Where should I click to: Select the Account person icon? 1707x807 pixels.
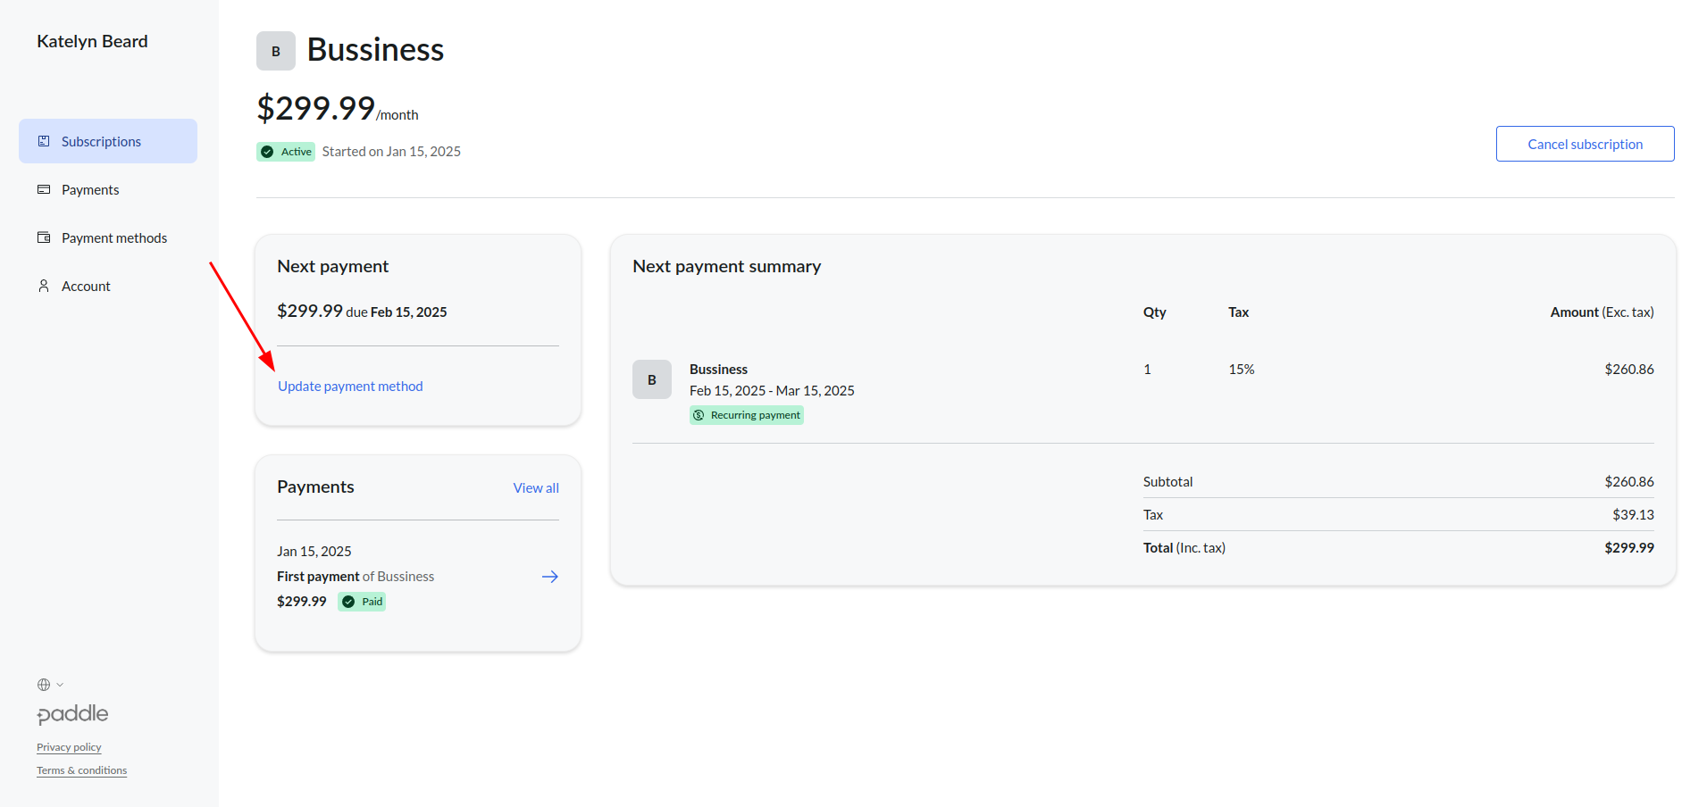tap(44, 286)
